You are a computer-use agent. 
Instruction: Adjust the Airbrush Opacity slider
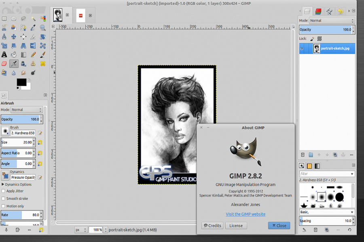(21, 119)
